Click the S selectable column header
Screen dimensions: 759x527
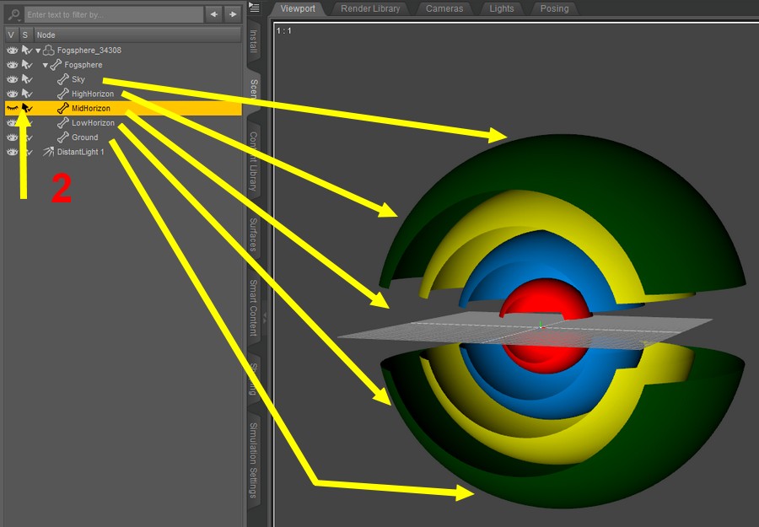click(25, 35)
